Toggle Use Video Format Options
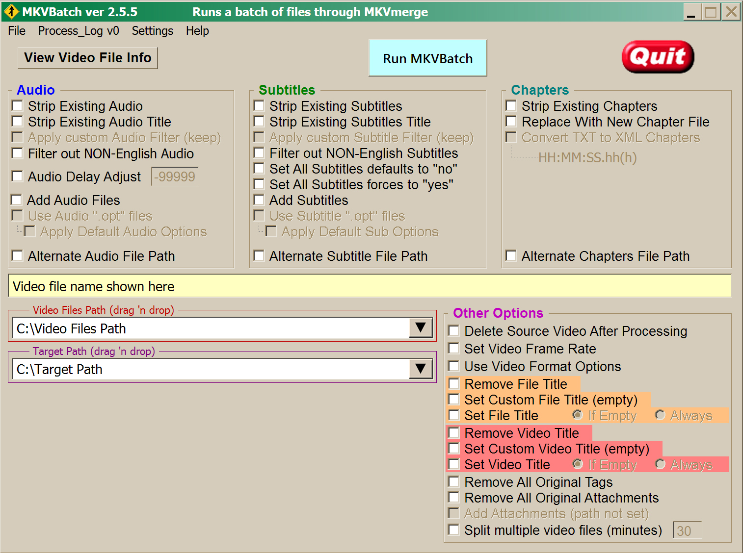The height and width of the screenshot is (553, 743). [x=454, y=366]
